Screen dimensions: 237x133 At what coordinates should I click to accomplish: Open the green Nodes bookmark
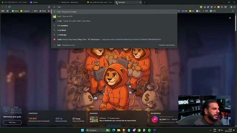15,11
